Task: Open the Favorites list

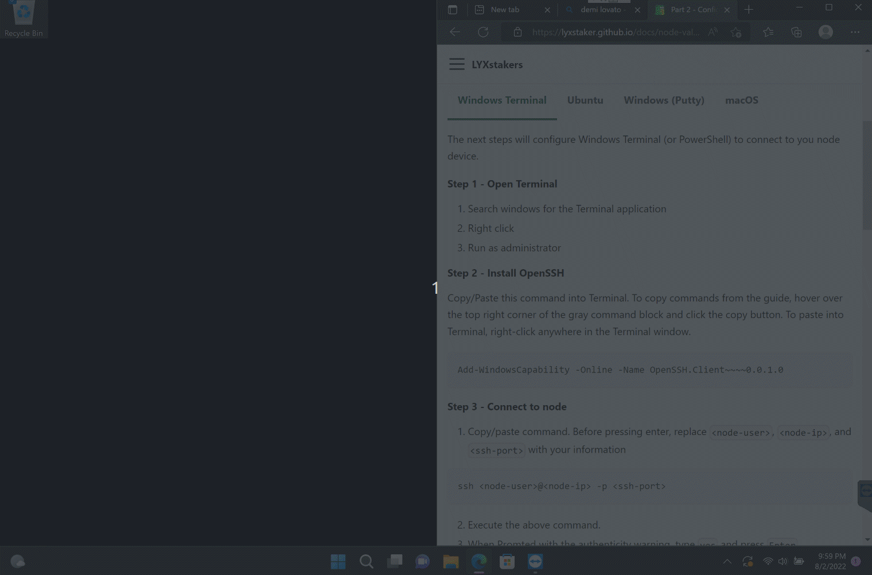Action: pos(768,32)
